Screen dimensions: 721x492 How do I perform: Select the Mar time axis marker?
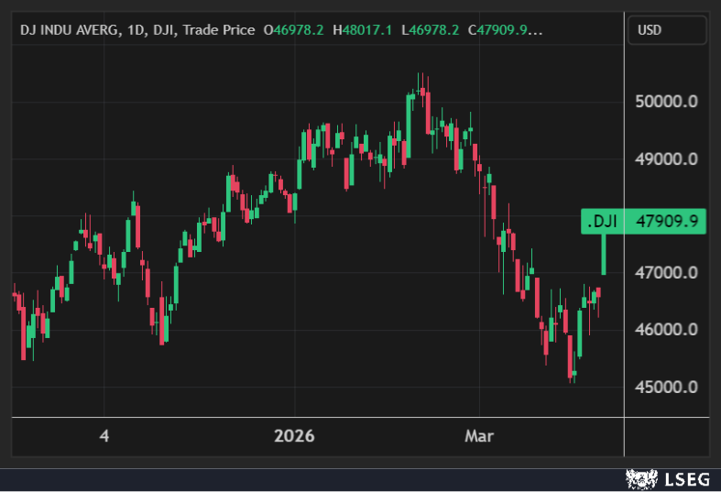(478, 436)
